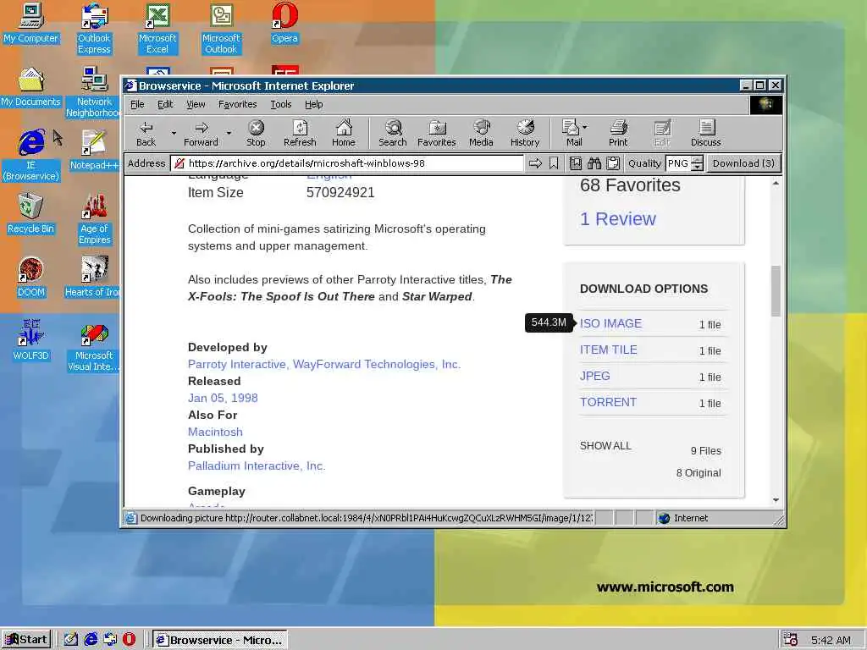This screenshot has height=650, width=867.
Task: Click the Discuss toolbar button
Action: click(705, 134)
